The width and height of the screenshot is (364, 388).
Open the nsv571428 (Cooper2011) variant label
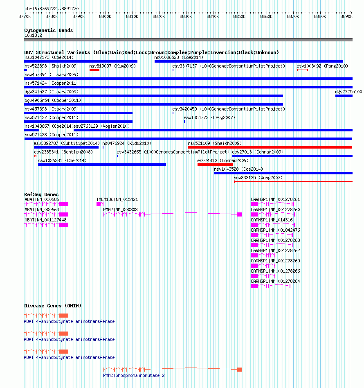[52, 135]
